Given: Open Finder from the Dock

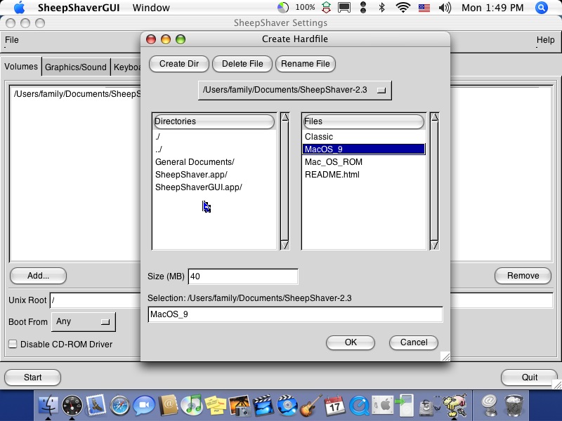Looking at the screenshot, I should pos(48,406).
